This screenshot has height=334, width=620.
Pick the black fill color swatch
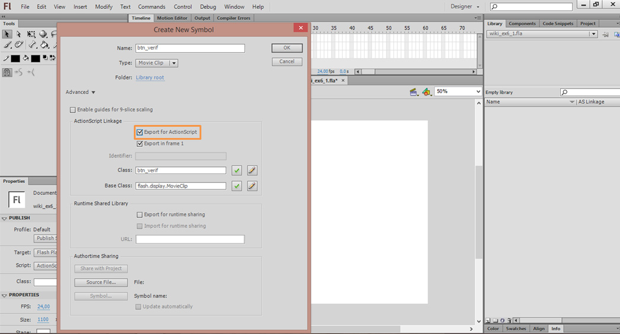click(36, 58)
